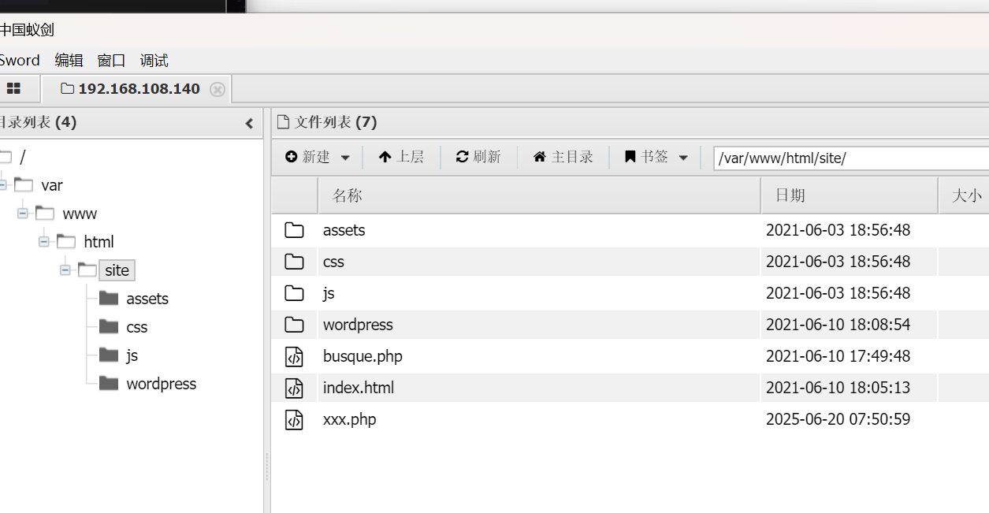Screen dimensions: 989x513
Task: Open the 调试 menu
Action: [x=154, y=61]
